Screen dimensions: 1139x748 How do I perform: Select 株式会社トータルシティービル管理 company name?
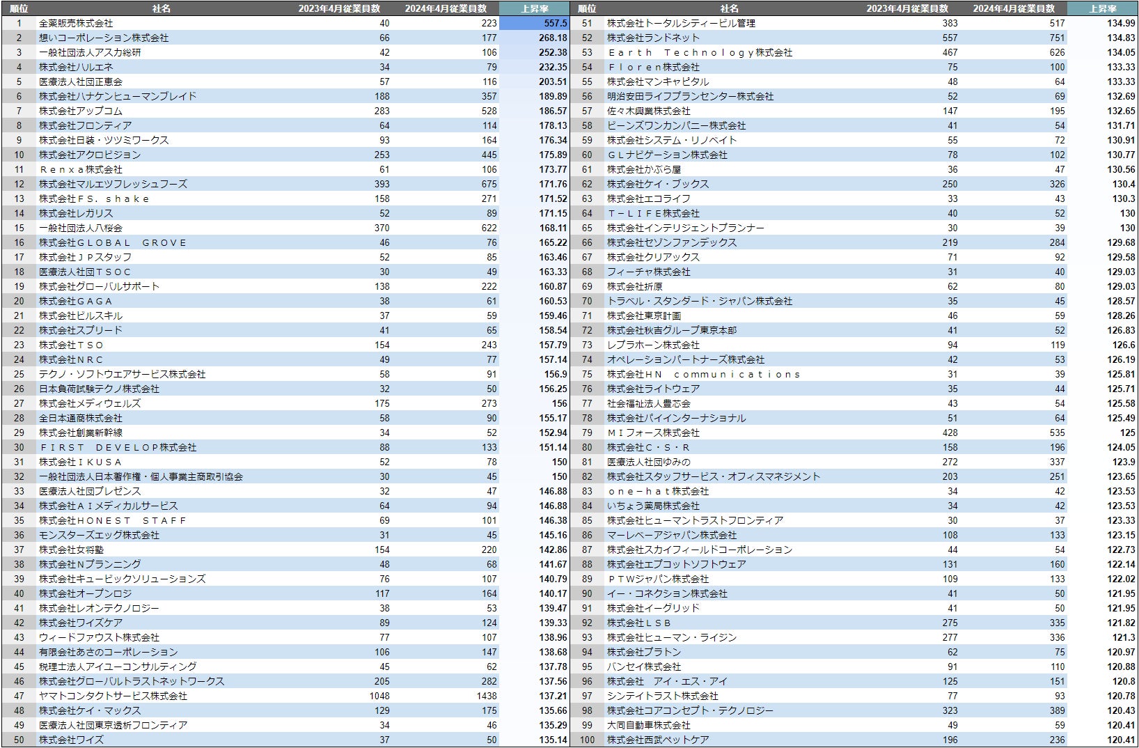coord(681,23)
